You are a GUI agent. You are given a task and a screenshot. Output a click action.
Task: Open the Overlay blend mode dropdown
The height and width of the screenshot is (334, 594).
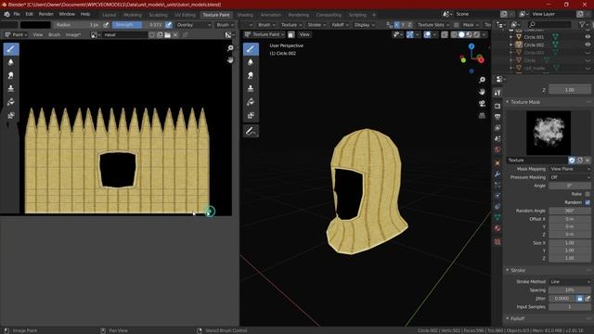pos(193,25)
